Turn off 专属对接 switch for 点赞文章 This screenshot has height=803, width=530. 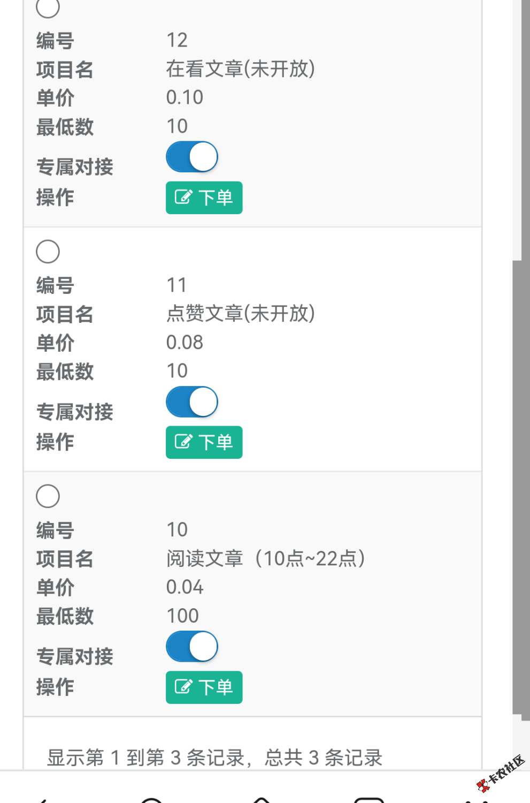[x=192, y=401]
